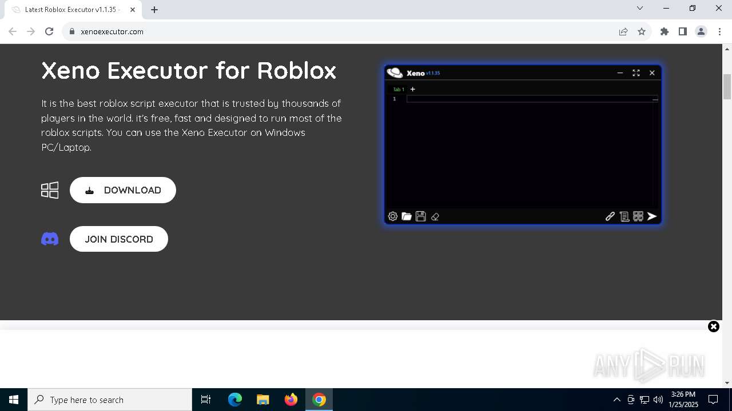Click the DOWNLOAD button
Screen dimensions: 732x411
(123, 190)
